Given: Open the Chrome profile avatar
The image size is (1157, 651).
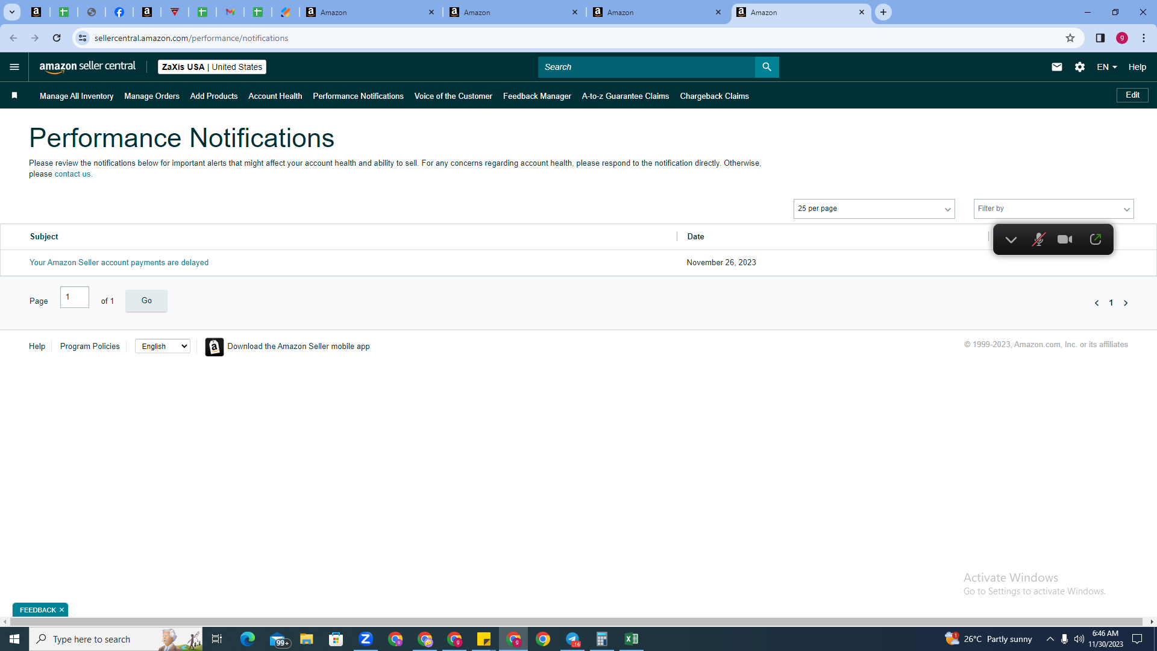Looking at the screenshot, I should pyautogui.click(x=1122, y=38).
